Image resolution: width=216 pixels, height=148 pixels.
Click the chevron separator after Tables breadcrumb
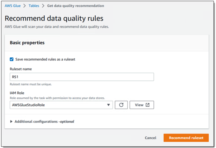pos(43,6)
